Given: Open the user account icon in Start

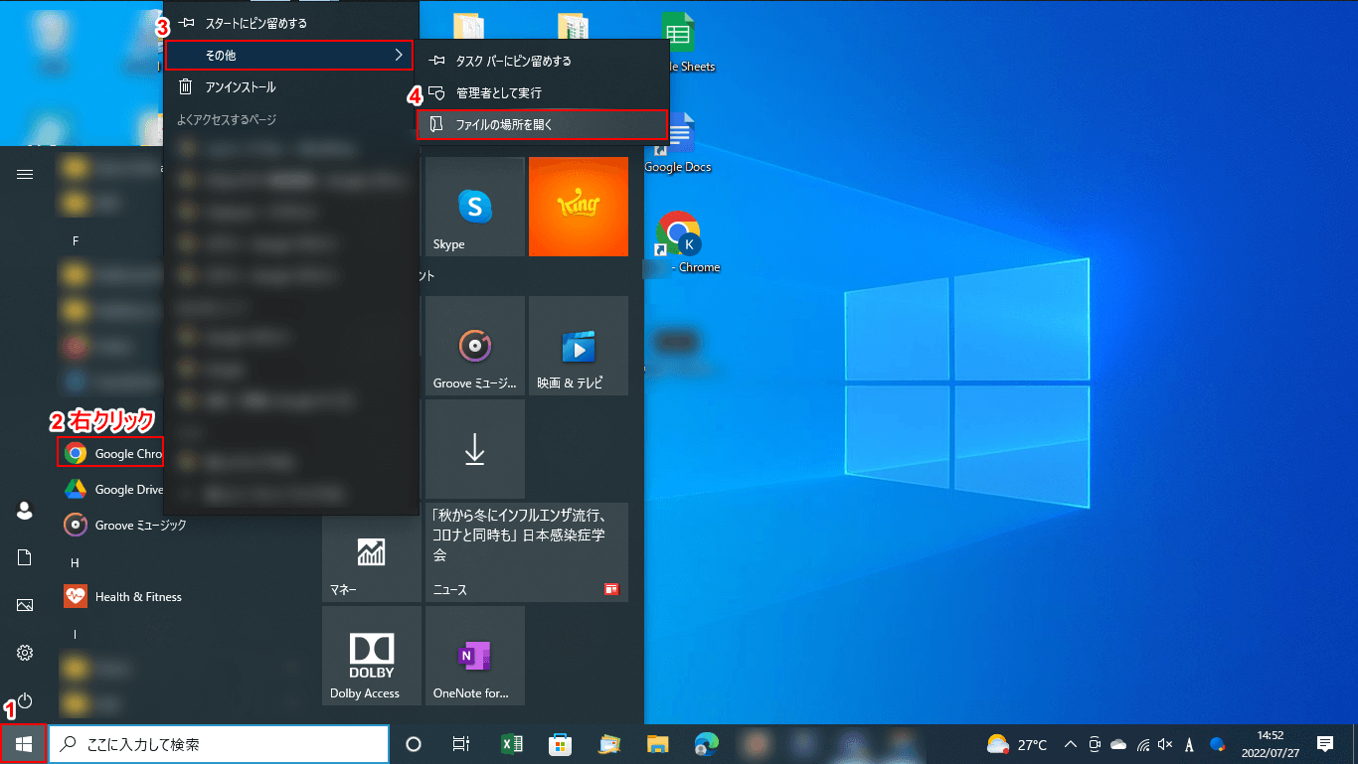Looking at the screenshot, I should click(25, 511).
